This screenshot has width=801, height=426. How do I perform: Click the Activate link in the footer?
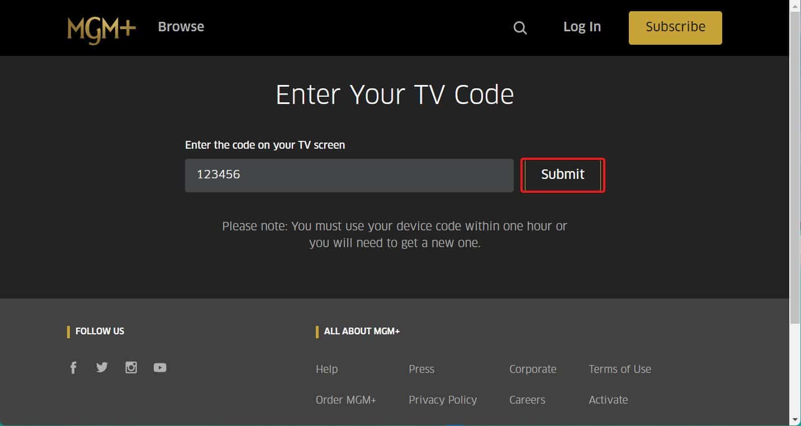(x=608, y=400)
